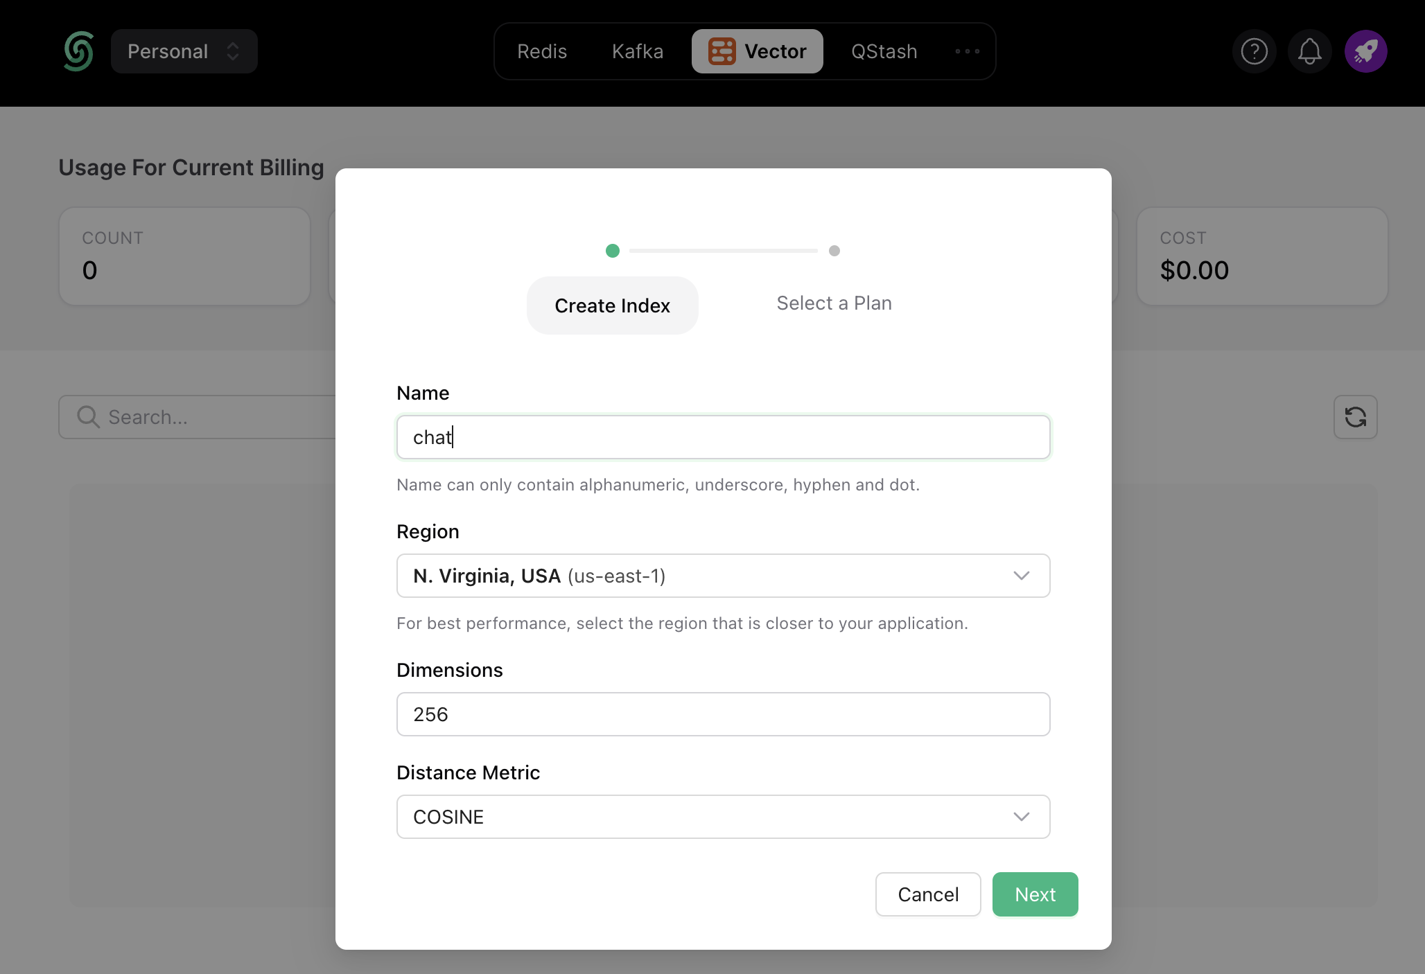The width and height of the screenshot is (1425, 974).
Task: Open the ellipsis overflow menu in navigation
Action: click(x=967, y=51)
